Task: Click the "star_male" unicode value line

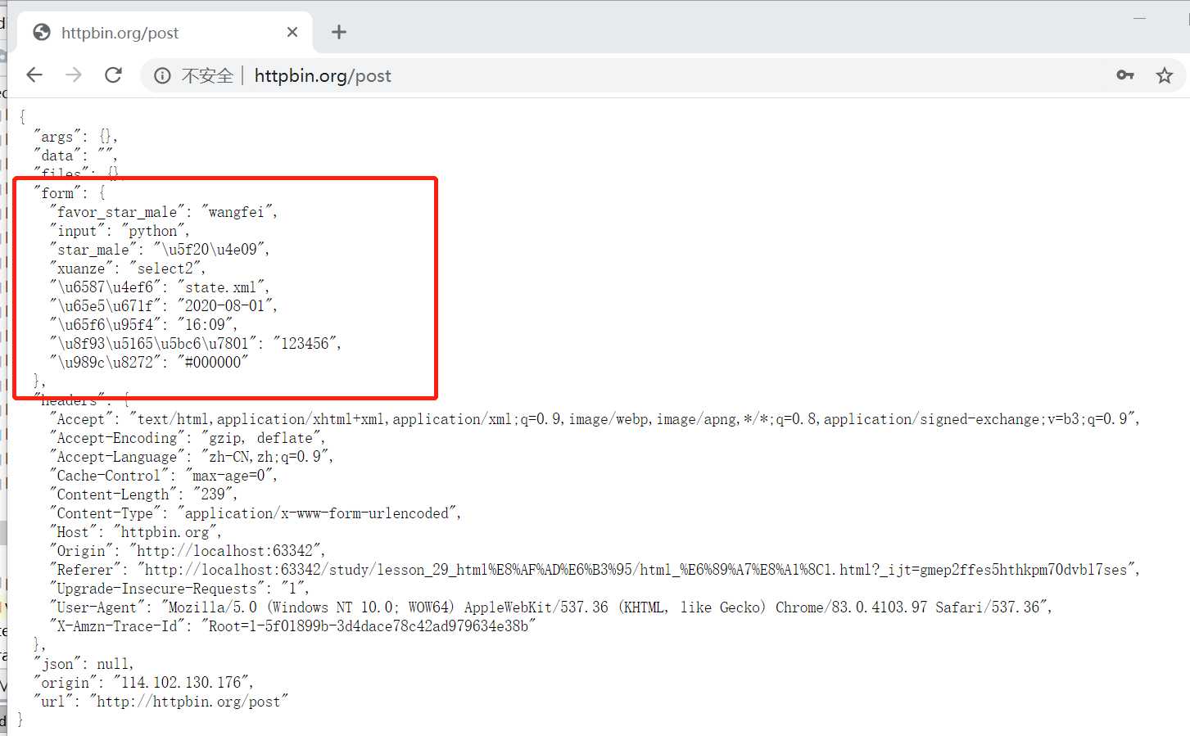Action: coord(160,250)
